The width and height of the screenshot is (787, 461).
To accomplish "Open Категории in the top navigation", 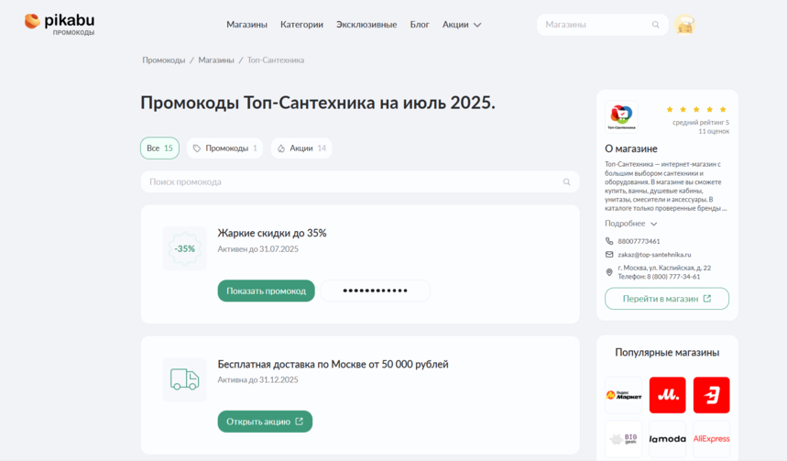I will point(301,25).
